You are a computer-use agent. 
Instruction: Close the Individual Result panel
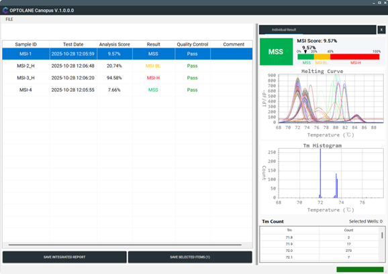click(381, 29)
